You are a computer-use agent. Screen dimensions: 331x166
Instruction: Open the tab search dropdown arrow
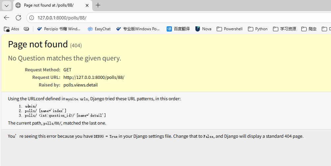[7, 5]
